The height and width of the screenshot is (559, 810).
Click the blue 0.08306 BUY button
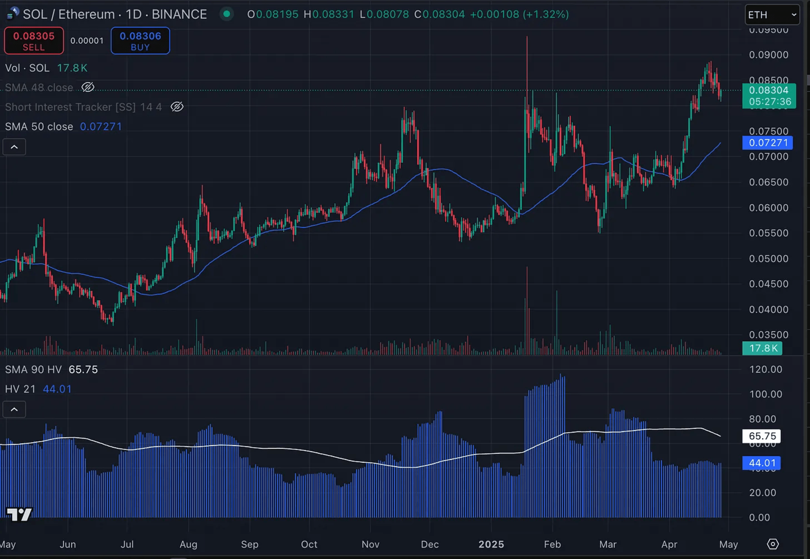point(140,41)
